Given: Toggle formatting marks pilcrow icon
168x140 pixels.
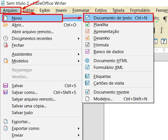Looking at the screenshot, I should click(165, 19).
